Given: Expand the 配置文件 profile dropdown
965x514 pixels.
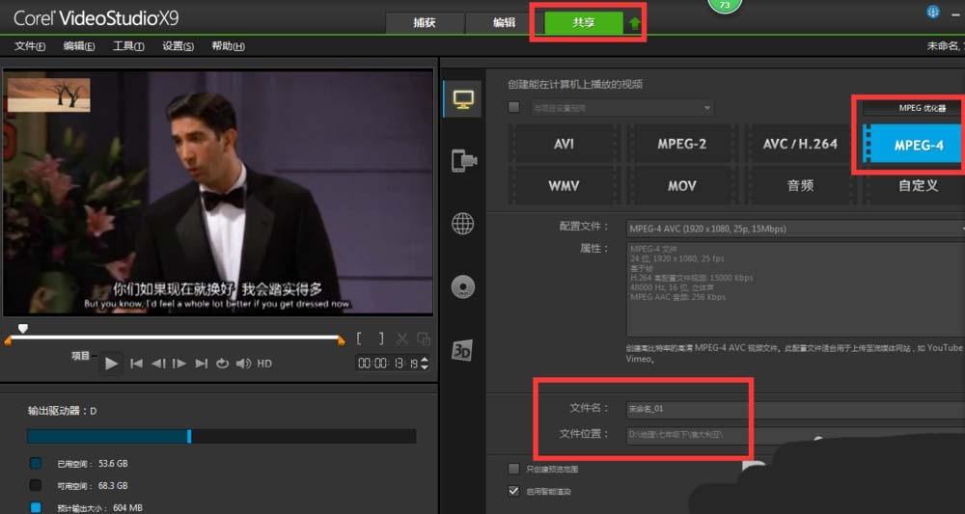Looking at the screenshot, I should 793,229.
